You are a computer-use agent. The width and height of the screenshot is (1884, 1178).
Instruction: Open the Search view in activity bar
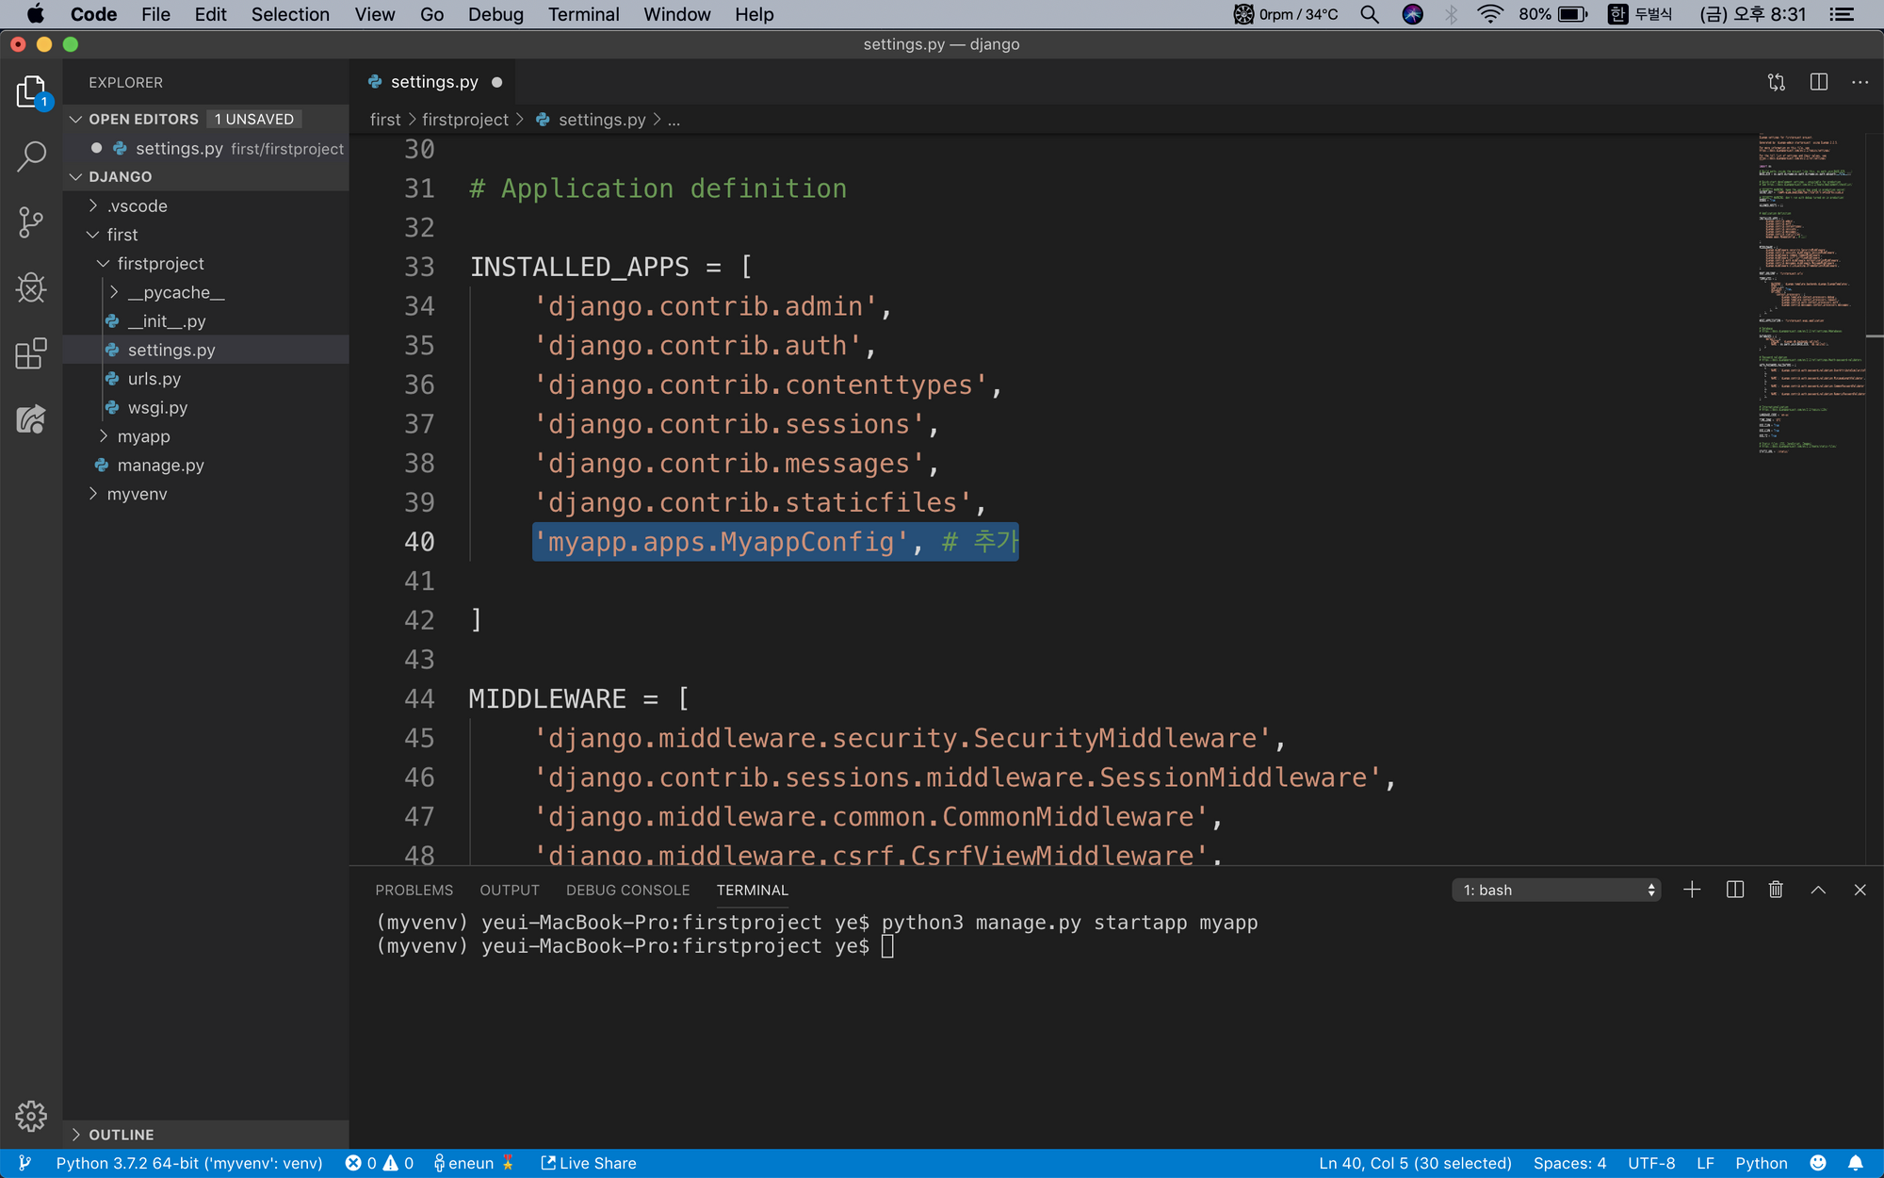coord(31,156)
